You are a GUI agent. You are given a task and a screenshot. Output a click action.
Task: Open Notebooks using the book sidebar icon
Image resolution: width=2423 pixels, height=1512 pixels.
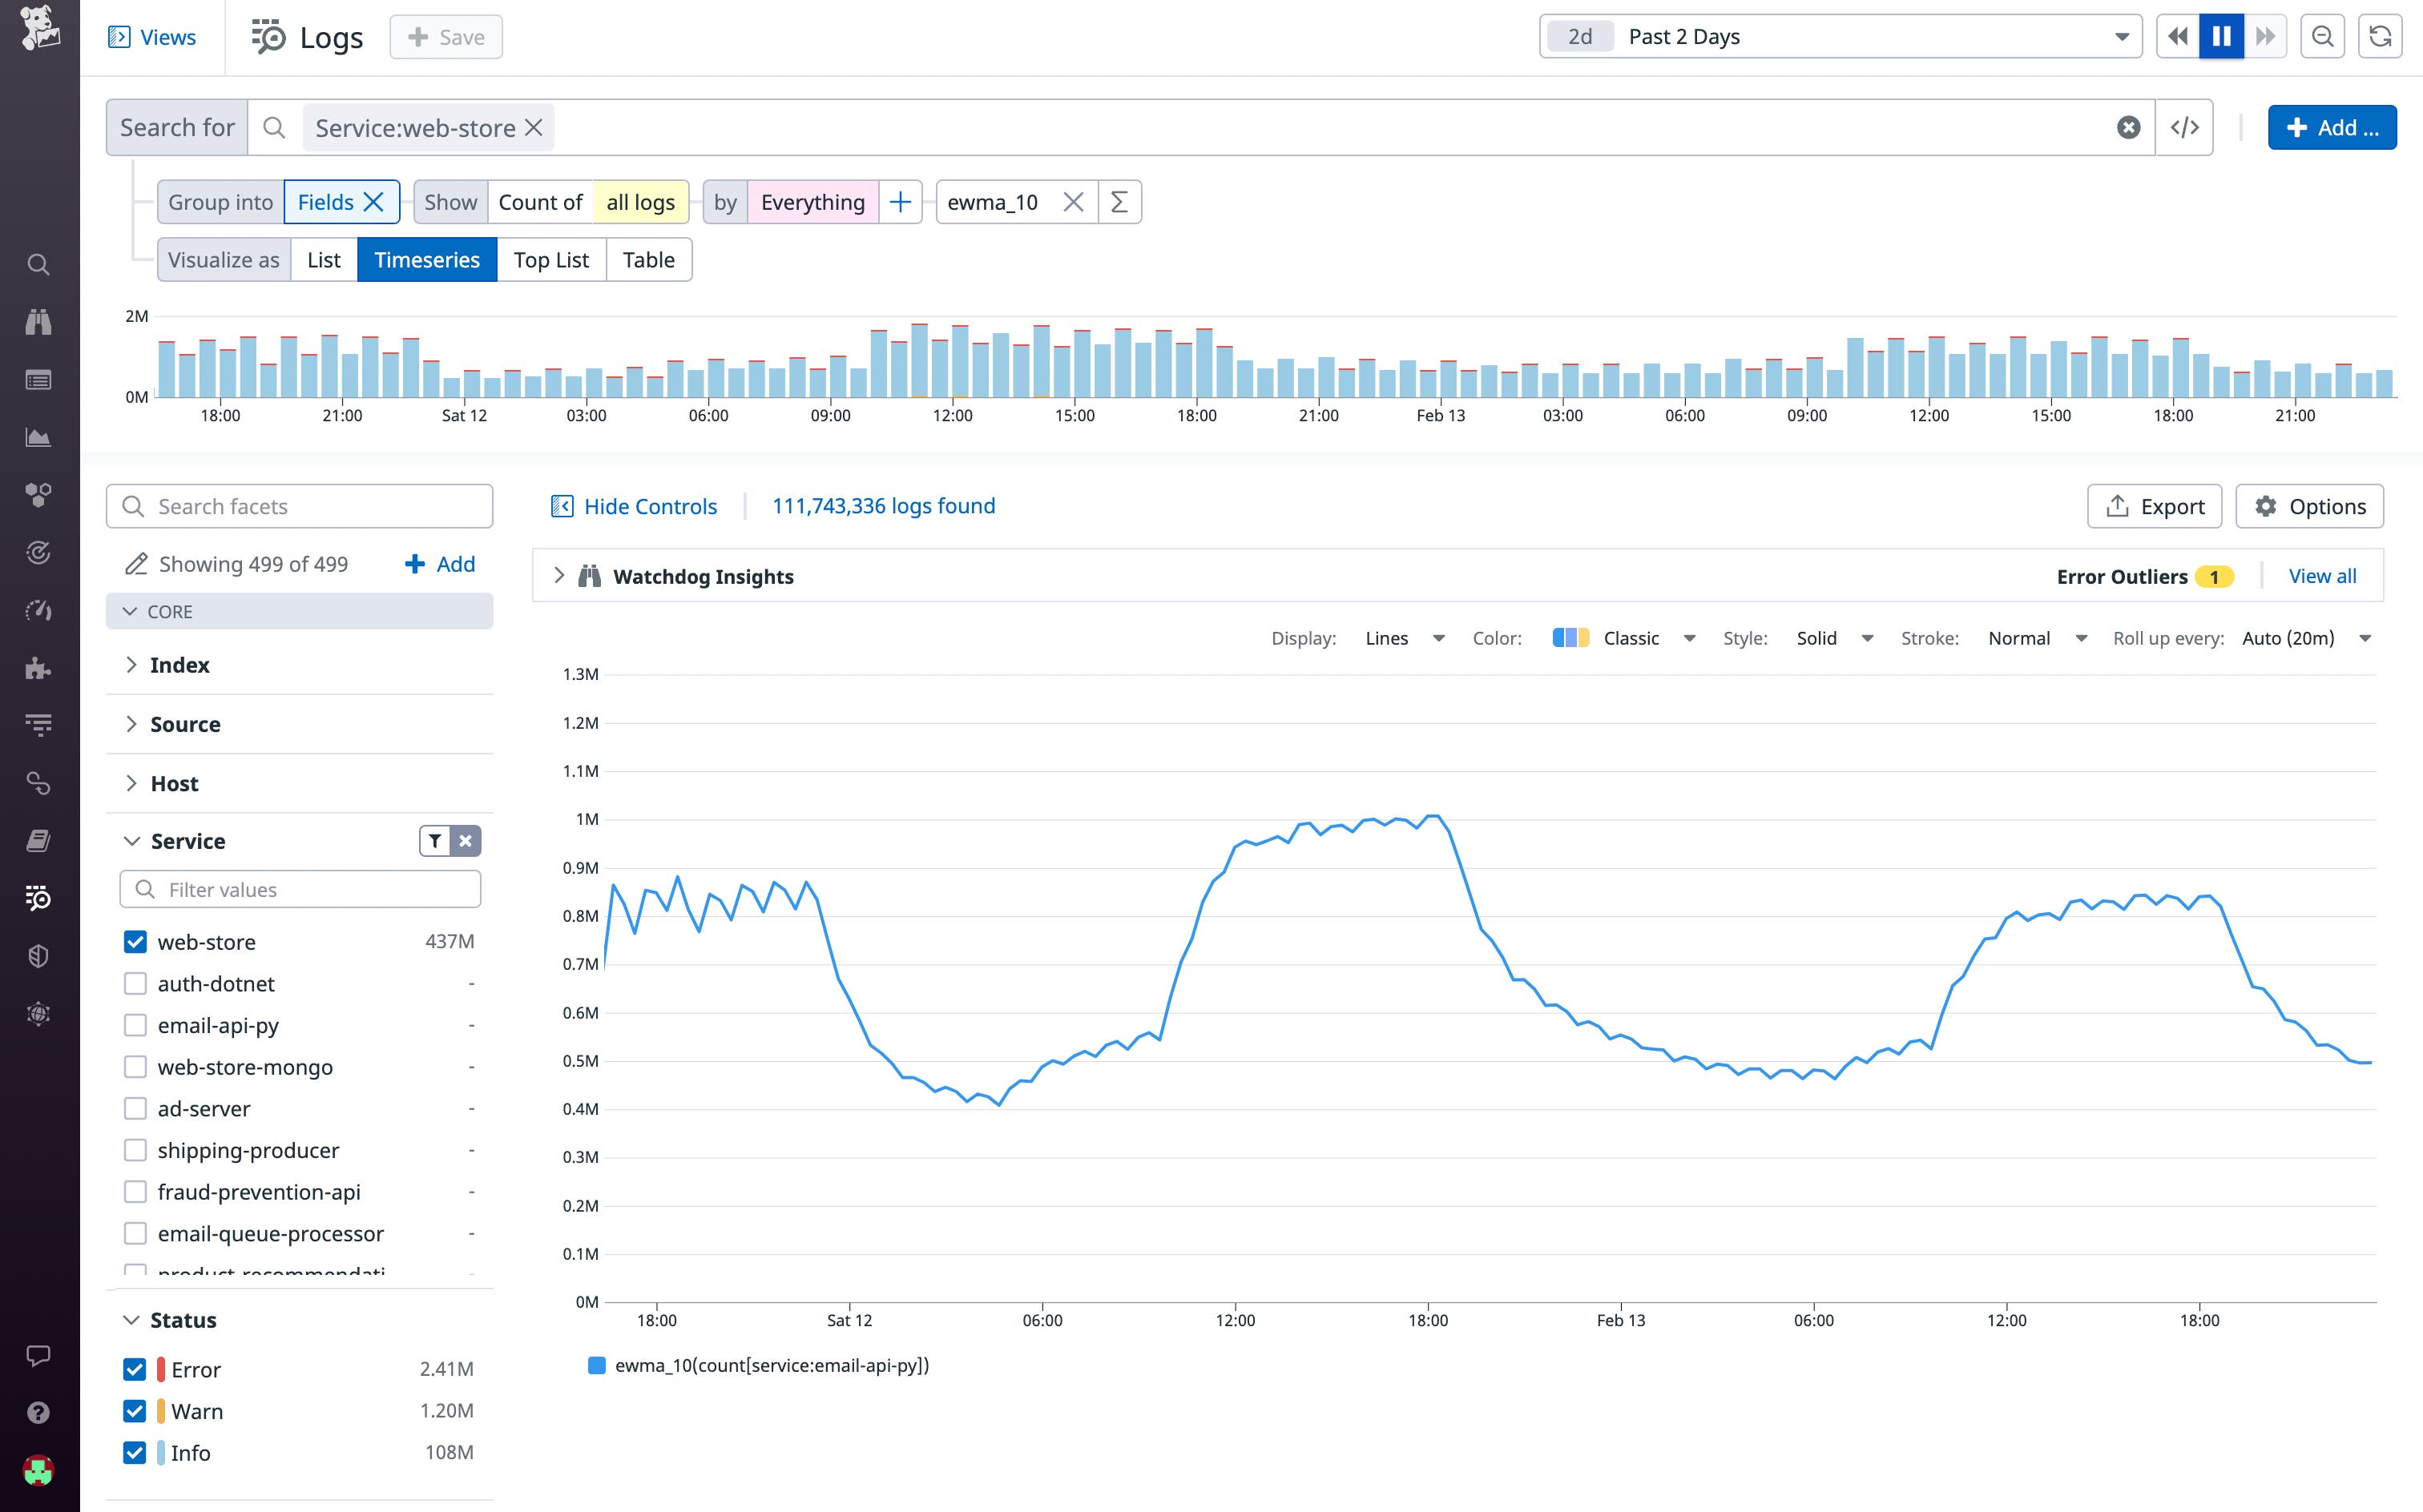[x=38, y=840]
